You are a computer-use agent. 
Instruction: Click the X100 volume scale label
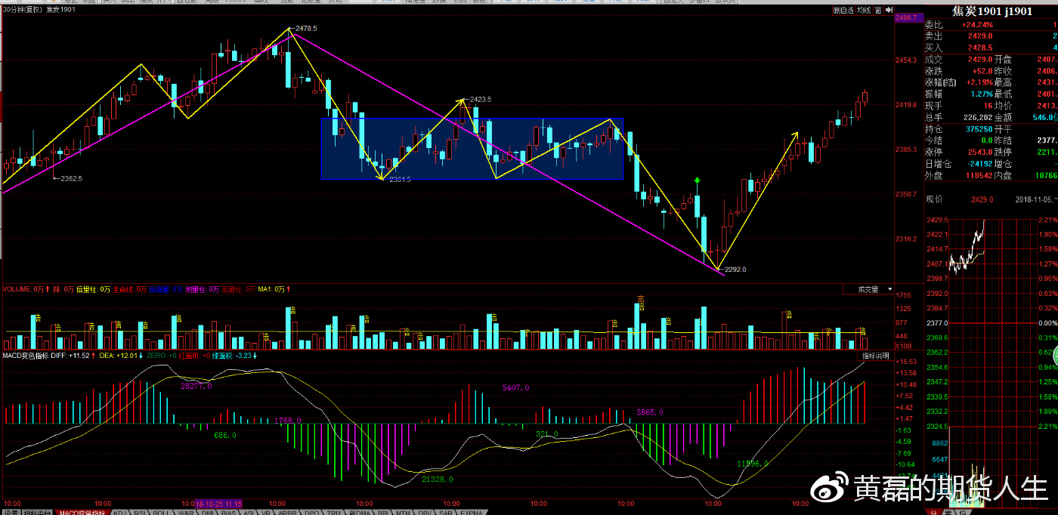click(x=905, y=346)
